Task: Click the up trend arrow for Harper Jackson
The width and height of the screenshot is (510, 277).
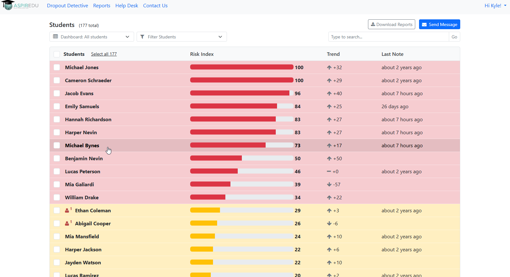Action: 329,249
